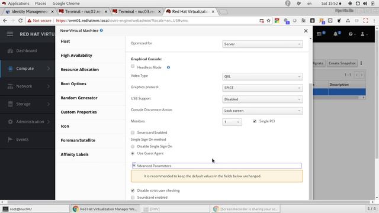Screen dimensions: 379x213
Task: Click info icon next to New Virtual Machine
Action: pos(101,30)
